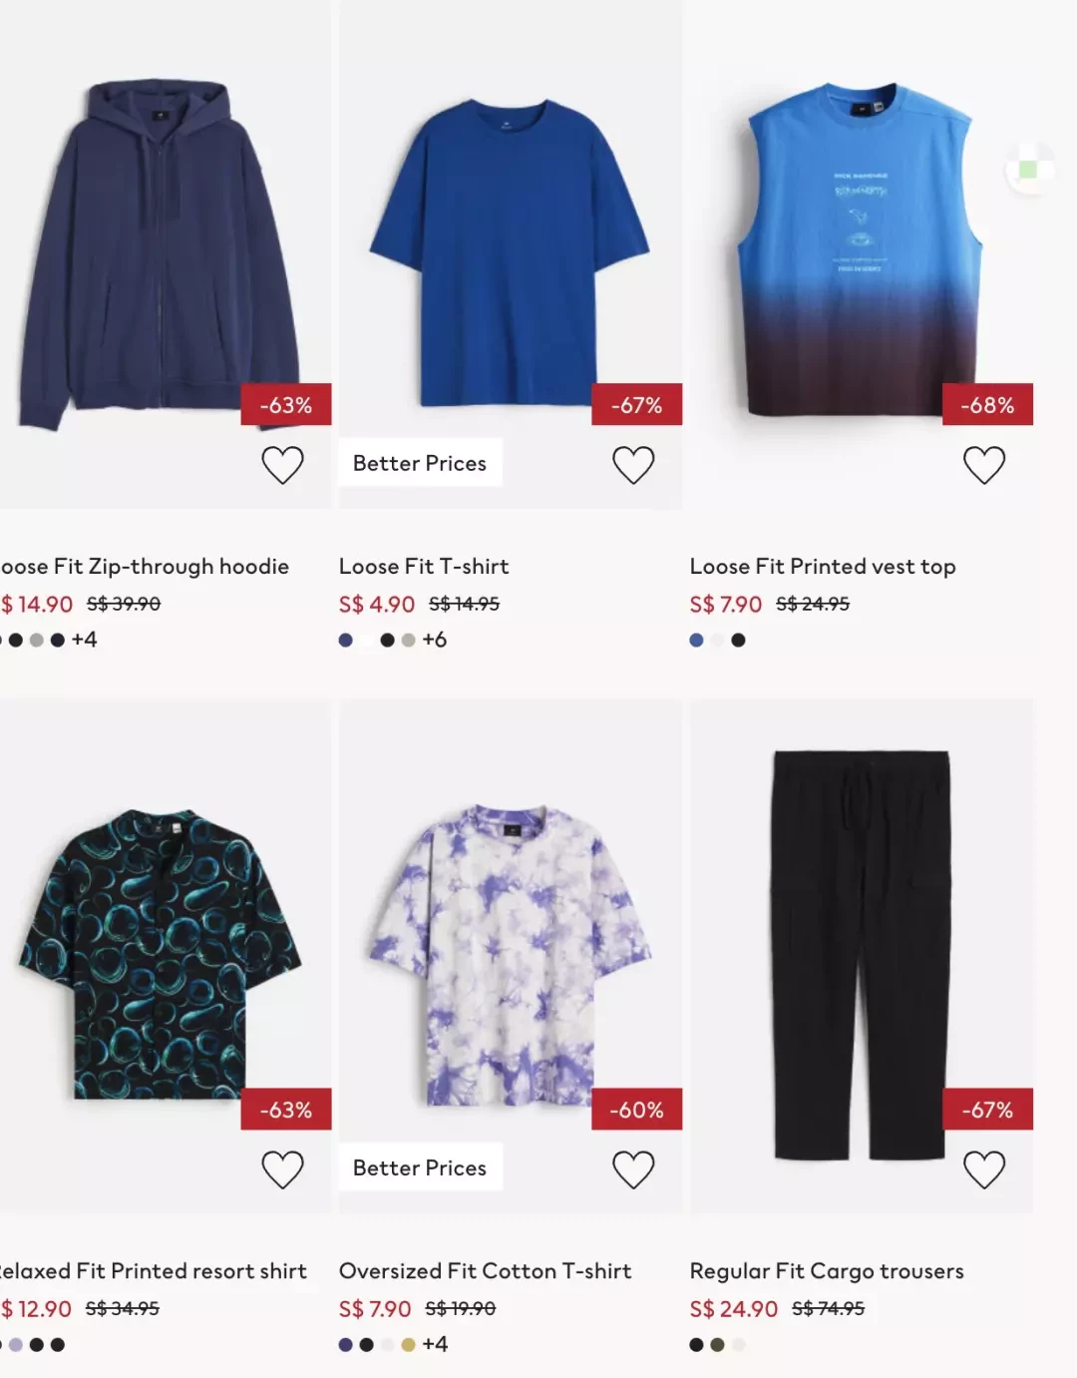Select olive swatch for Cargo trousers

717,1344
